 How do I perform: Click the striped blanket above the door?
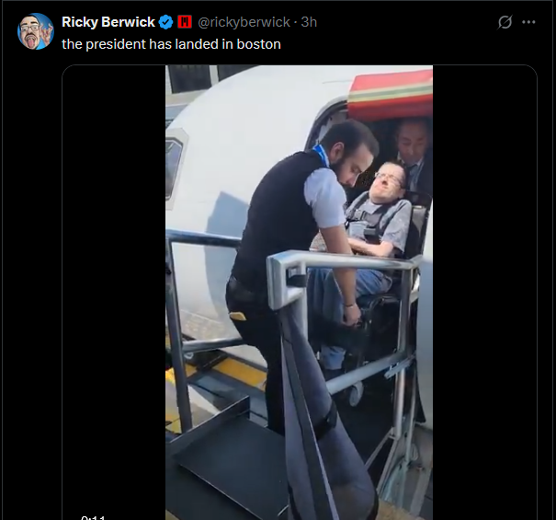pyautogui.click(x=391, y=95)
